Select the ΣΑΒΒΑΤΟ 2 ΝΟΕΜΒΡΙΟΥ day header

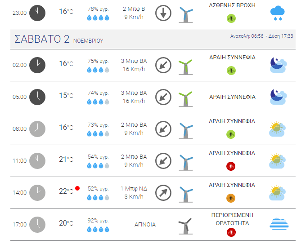pyautogui.click(x=153, y=39)
